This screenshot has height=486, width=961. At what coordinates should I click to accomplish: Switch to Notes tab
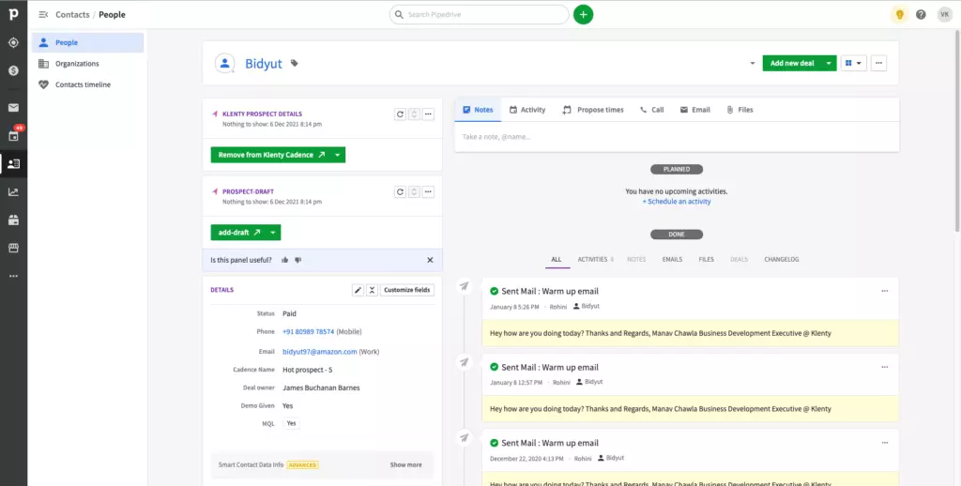(x=478, y=110)
